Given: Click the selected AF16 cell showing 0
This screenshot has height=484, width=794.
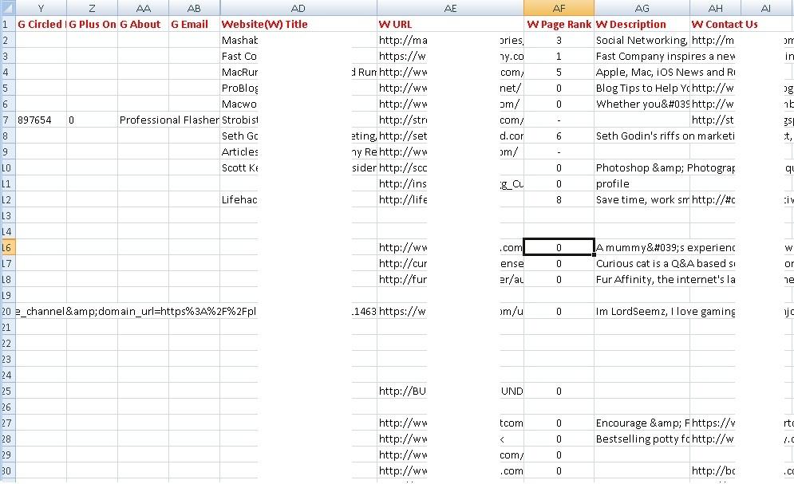Looking at the screenshot, I should click(x=559, y=247).
